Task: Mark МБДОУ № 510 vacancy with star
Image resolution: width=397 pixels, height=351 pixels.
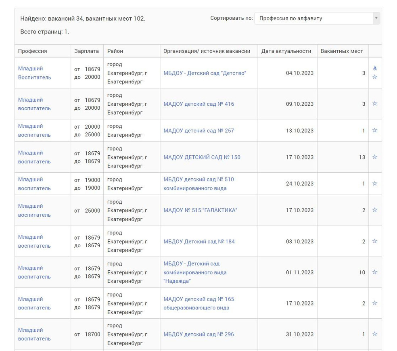Action: [x=375, y=184]
